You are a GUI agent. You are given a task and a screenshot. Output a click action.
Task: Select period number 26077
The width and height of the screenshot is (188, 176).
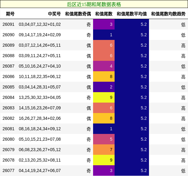click(8, 170)
